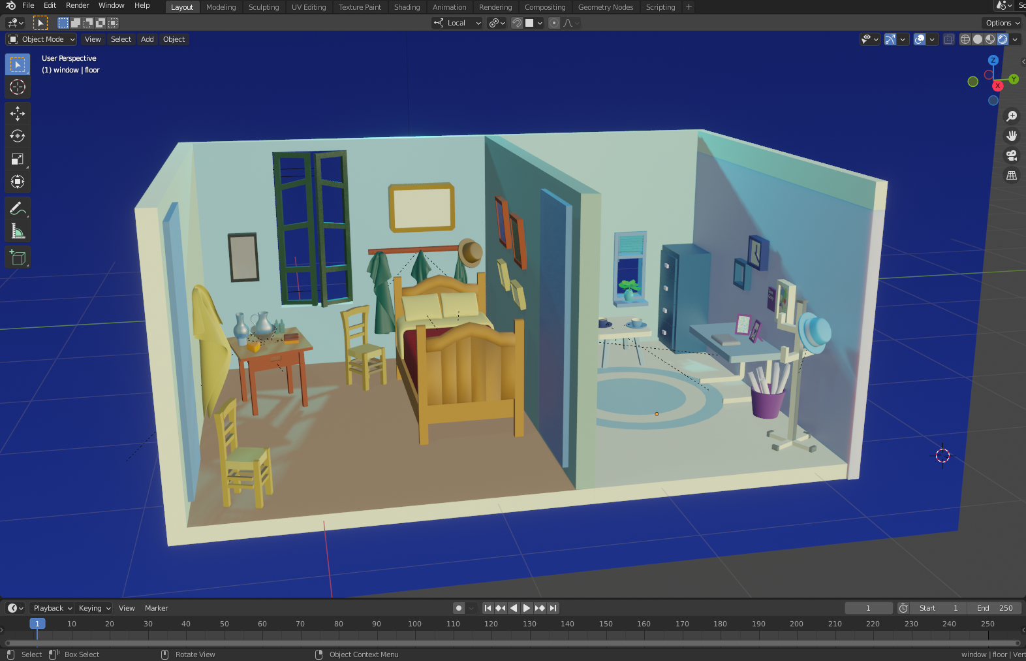Open the viewport Add menu

[x=148, y=39]
